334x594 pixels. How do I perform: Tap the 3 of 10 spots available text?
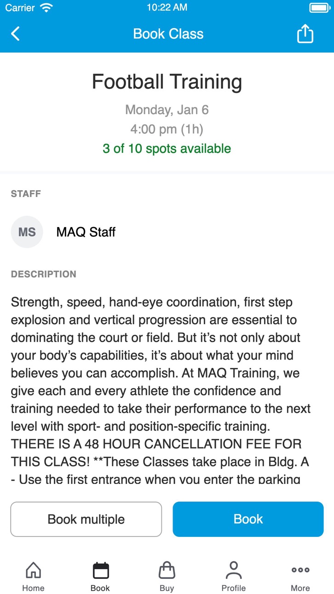pyautogui.click(x=167, y=148)
